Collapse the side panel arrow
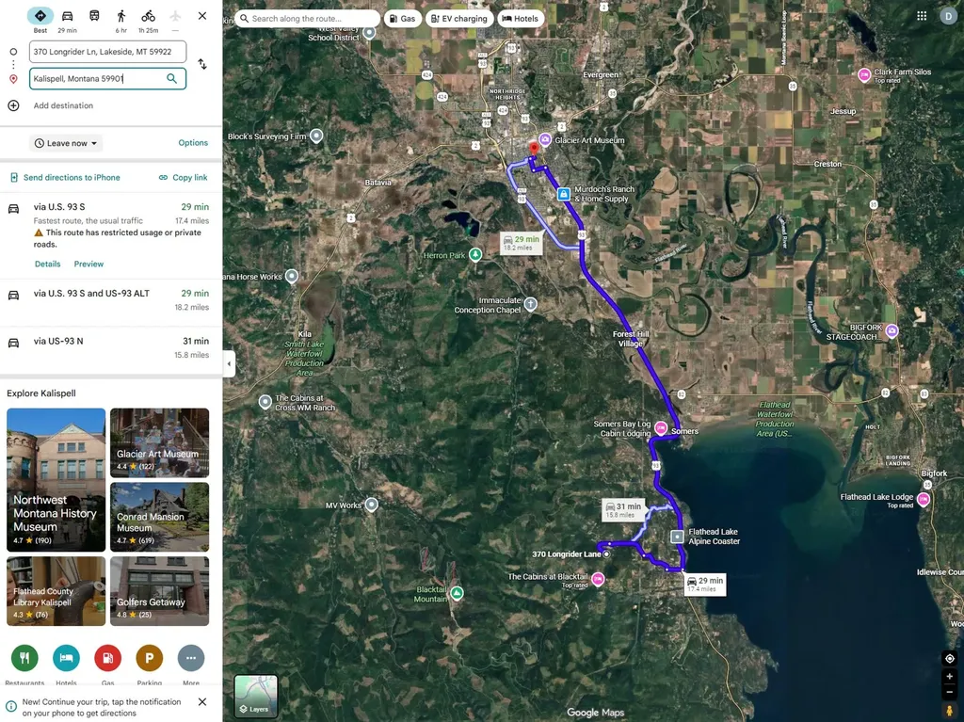Viewport: 964px width, 722px height. coord(229,363)
